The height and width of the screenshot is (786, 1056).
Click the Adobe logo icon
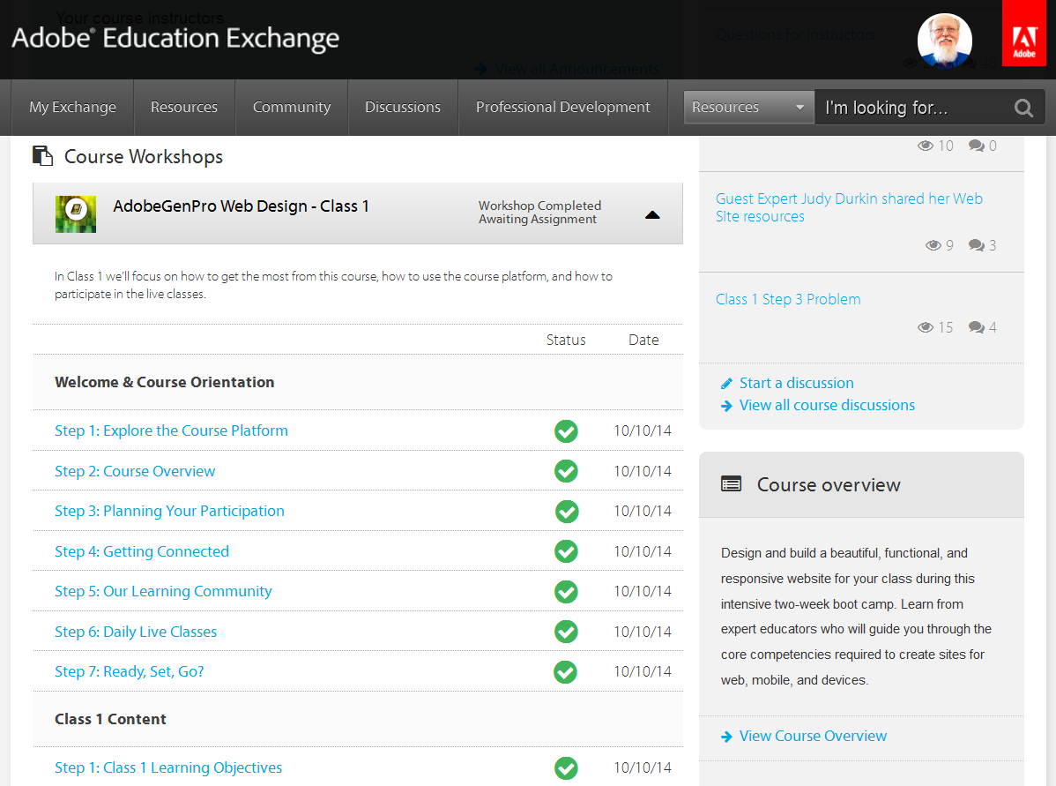[x=1023, y=33]
